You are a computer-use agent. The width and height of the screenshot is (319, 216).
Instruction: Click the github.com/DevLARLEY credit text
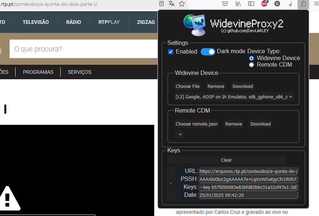coord(245,31)
